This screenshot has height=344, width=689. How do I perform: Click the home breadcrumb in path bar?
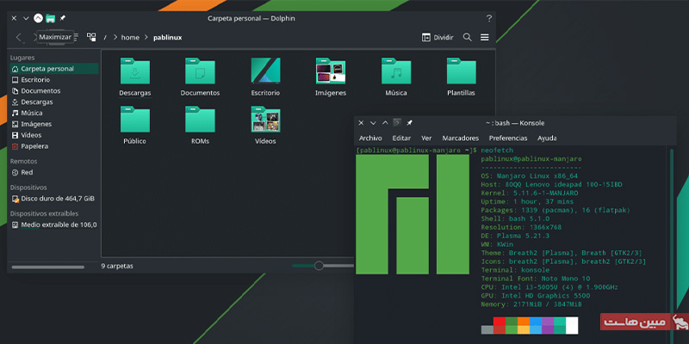130,38
